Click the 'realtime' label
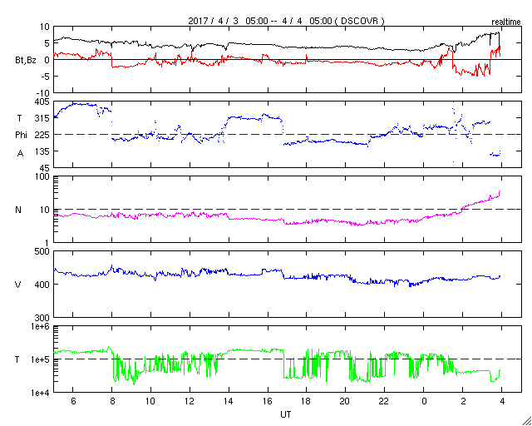The image size is (532, 426). coord(506,22)
